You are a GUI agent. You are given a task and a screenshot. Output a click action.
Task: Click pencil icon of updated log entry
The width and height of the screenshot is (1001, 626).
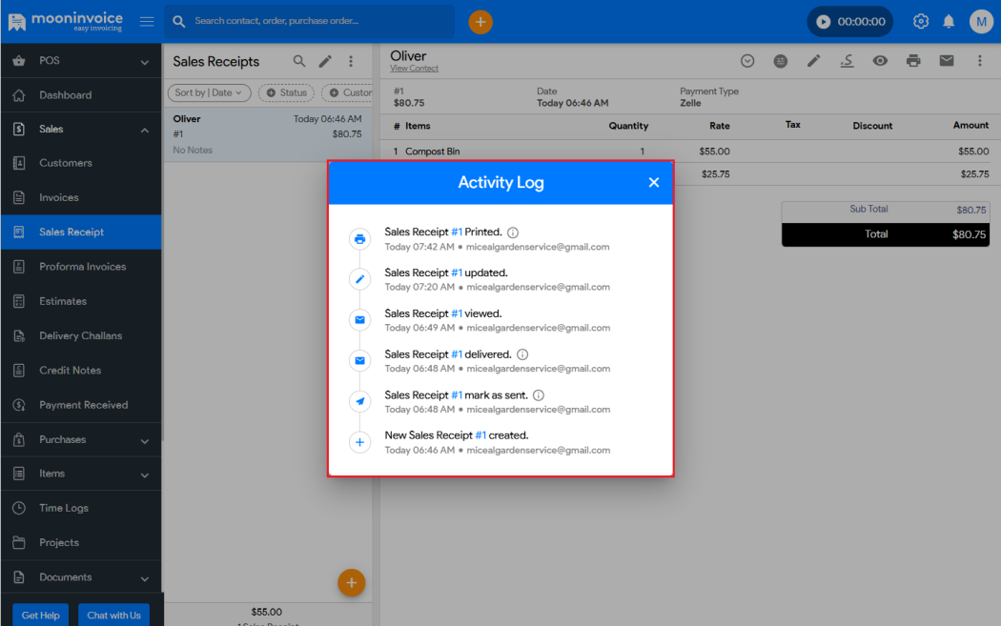359,279
